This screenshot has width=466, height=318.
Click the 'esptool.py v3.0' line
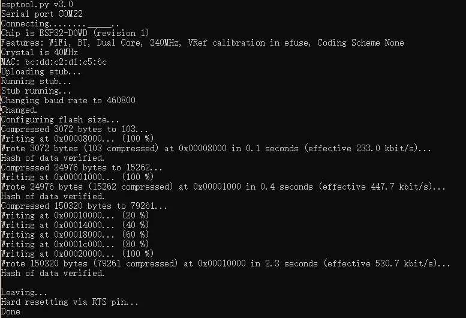click(37, 4)
